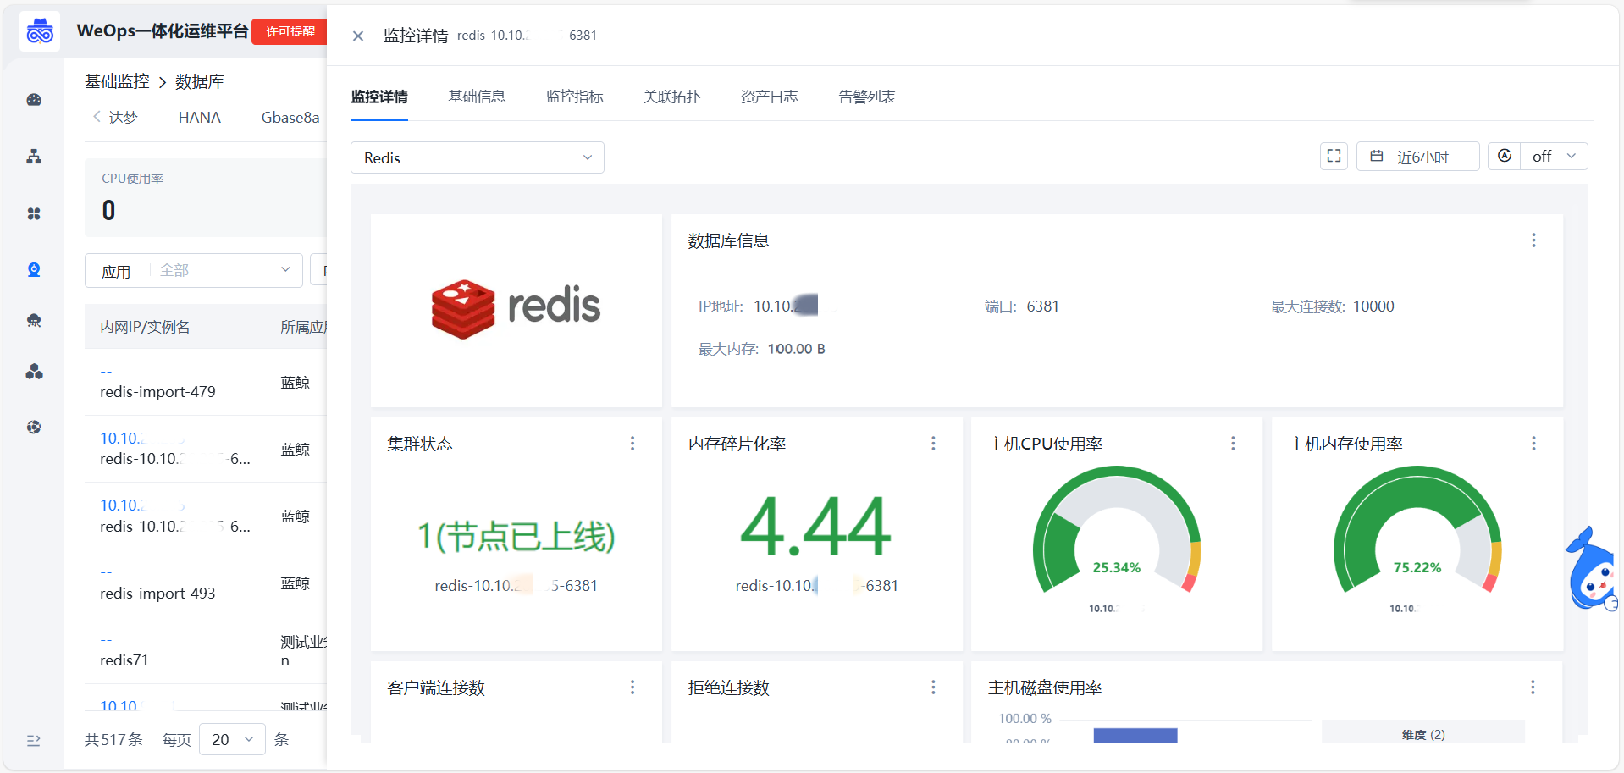The height and width of the screenshot is (773, 1624).
Task: Click the 内网IP/实例名 column header
Action: [x=145, y=327]
